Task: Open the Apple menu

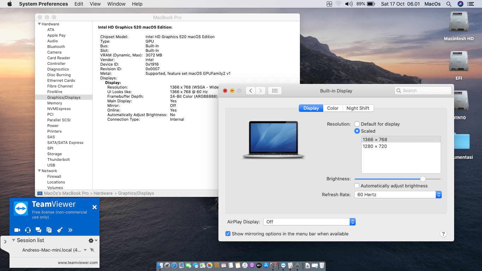Action: [x=10, y=4]
